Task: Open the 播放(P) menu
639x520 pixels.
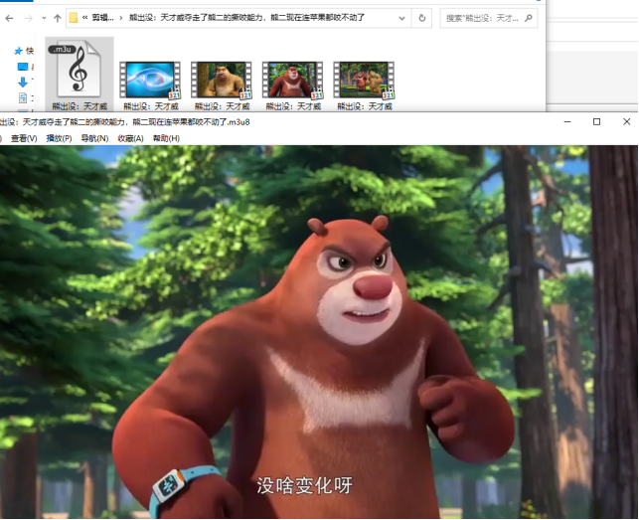Action: pos(59,138)
